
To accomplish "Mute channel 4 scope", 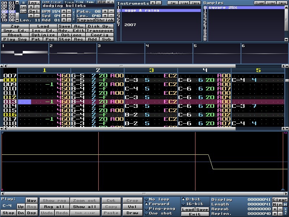I will [169, 53].
